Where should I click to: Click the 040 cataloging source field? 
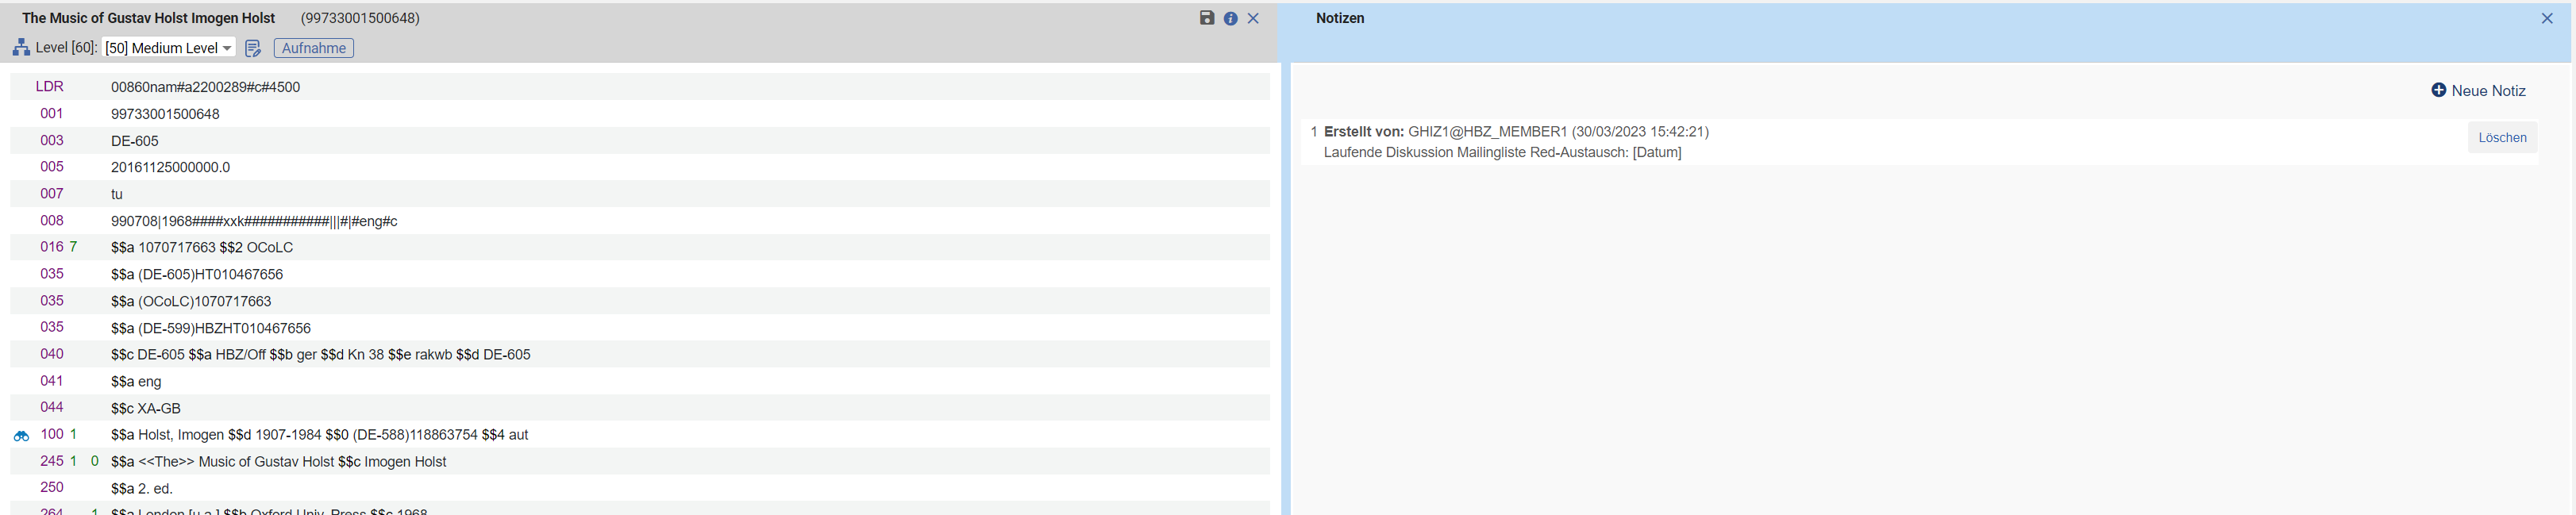[x=320, y=355]
